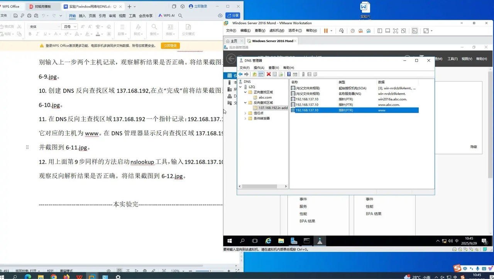Switch to the WPS 审阅 tab
This screenshot has width=494, height=279.
click(x=112, y=16)
